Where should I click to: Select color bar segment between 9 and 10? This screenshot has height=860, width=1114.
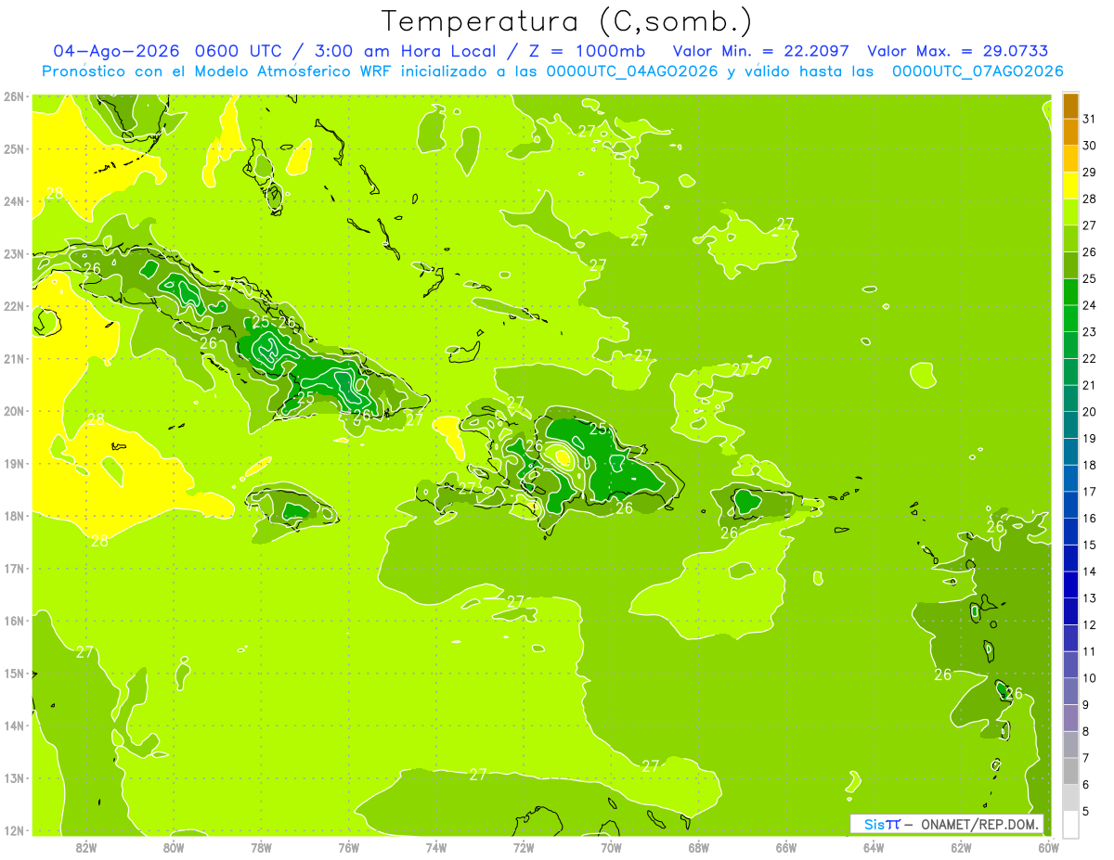click(1071, 692)
